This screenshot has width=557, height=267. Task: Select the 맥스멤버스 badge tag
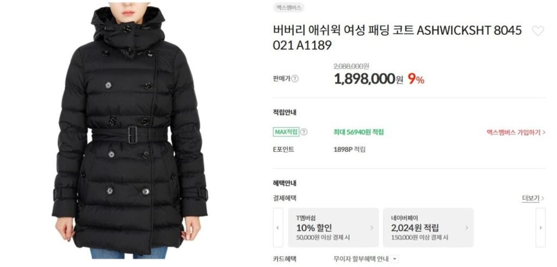pyautogui.click(x=289, y=8)
